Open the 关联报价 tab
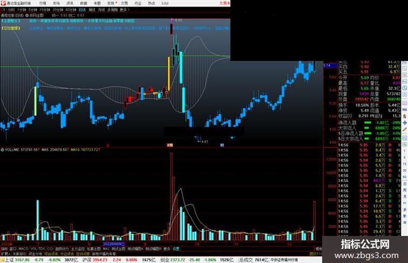This screenshot has height=263, width=408. 19,253
